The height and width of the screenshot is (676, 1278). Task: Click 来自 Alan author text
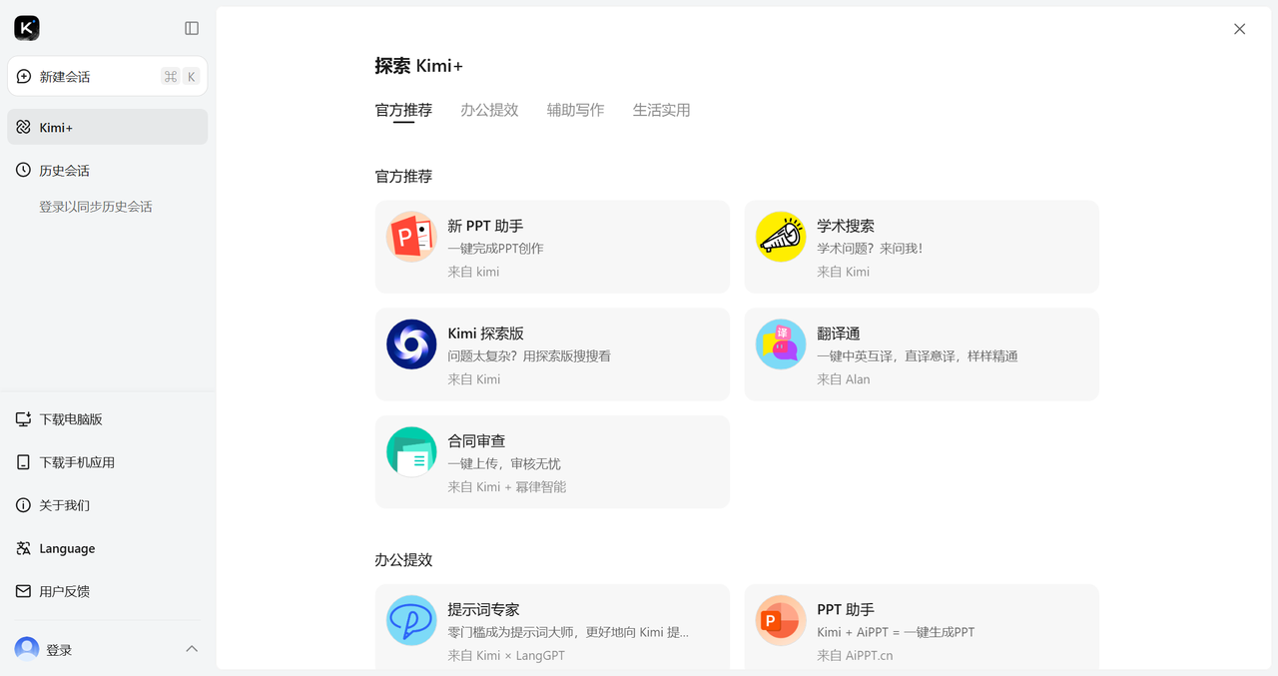coord(844,379)
